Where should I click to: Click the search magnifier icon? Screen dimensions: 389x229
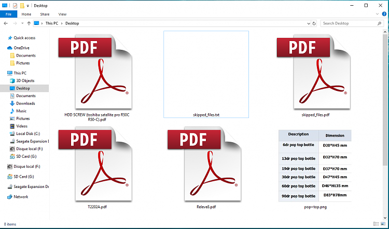379,23
